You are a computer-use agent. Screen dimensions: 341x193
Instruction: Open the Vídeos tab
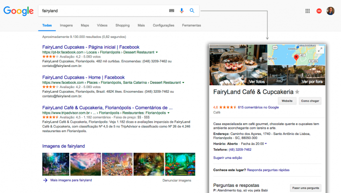[102, 25]
